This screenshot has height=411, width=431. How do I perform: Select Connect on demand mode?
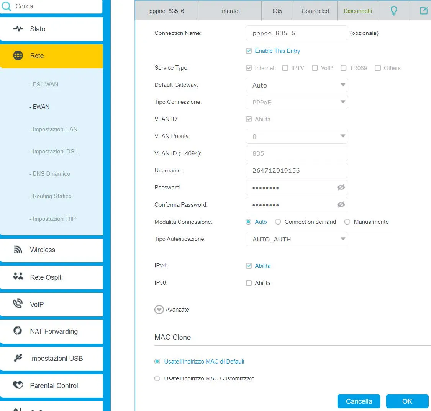coord(278,222)
